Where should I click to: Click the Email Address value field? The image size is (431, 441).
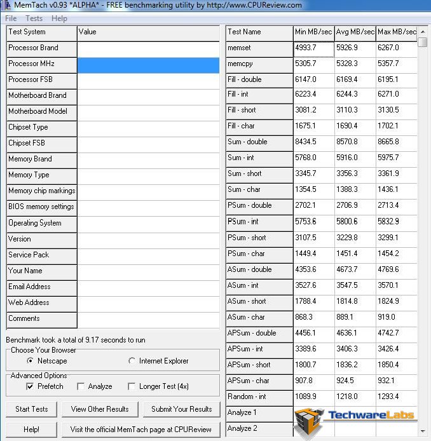[148, 288]
